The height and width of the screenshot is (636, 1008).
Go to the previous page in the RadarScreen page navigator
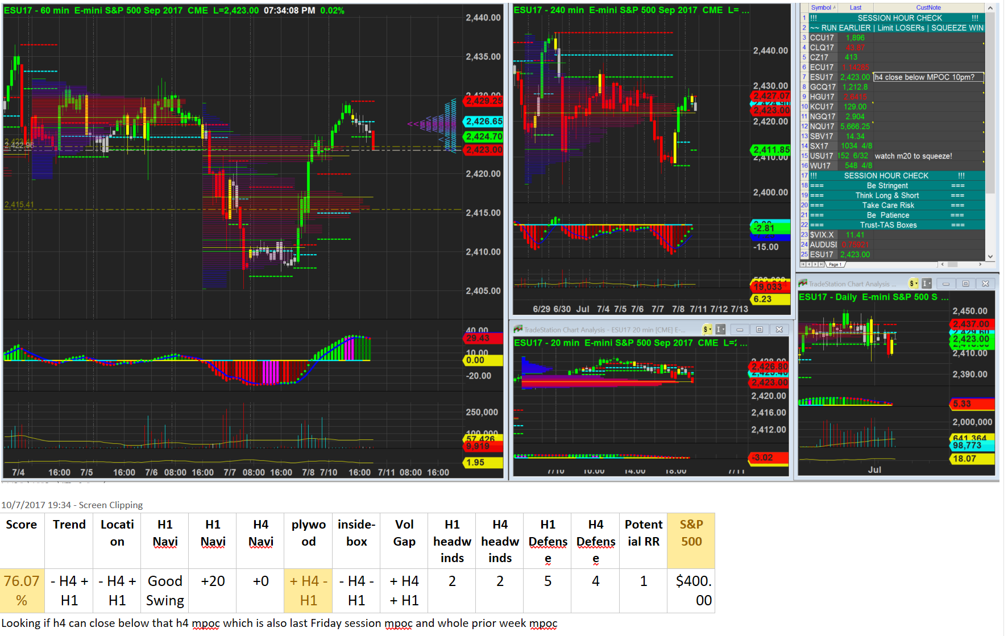808,264
